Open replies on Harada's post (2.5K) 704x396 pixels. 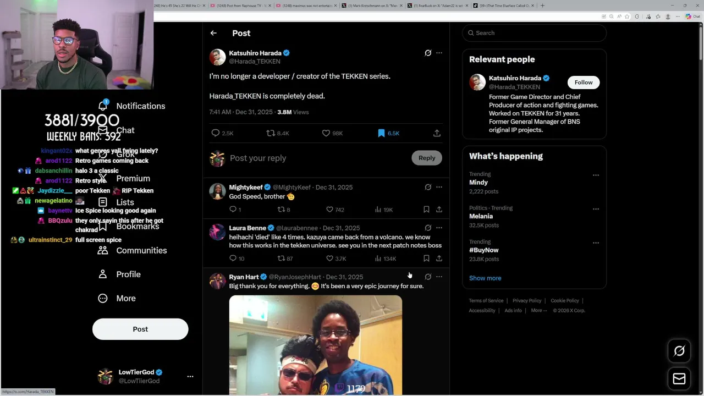[x=222, y=133]
